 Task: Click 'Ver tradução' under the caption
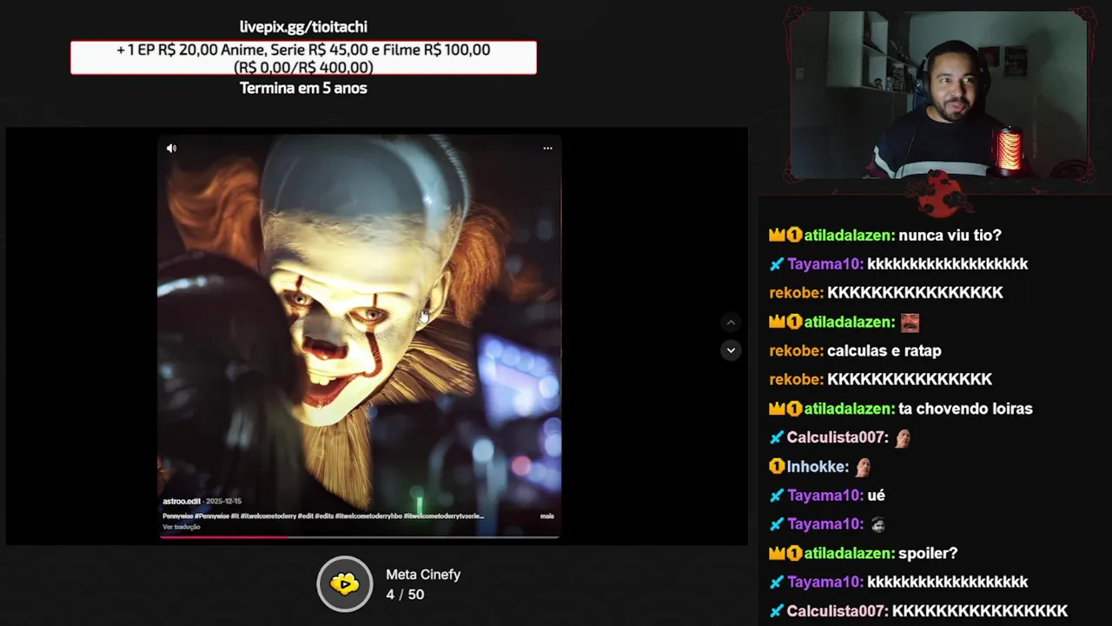(x=181, y=527)
